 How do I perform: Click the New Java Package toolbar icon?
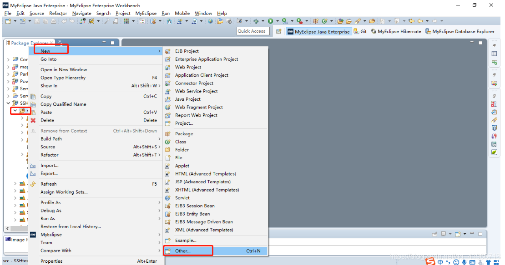coord(316,21)
